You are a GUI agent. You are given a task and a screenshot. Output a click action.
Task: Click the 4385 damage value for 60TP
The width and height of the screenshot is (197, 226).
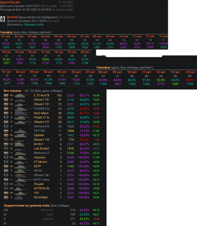pos(70,180)
